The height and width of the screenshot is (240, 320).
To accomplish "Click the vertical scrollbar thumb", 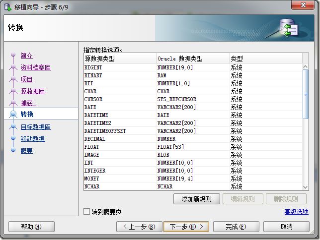I will pos(305,94).
